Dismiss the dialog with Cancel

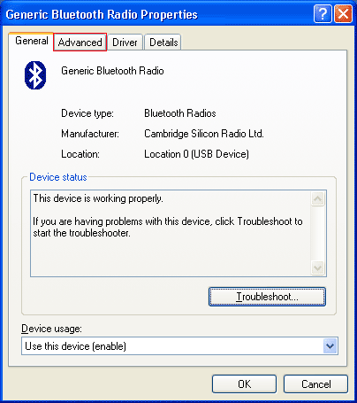(315, 384)
